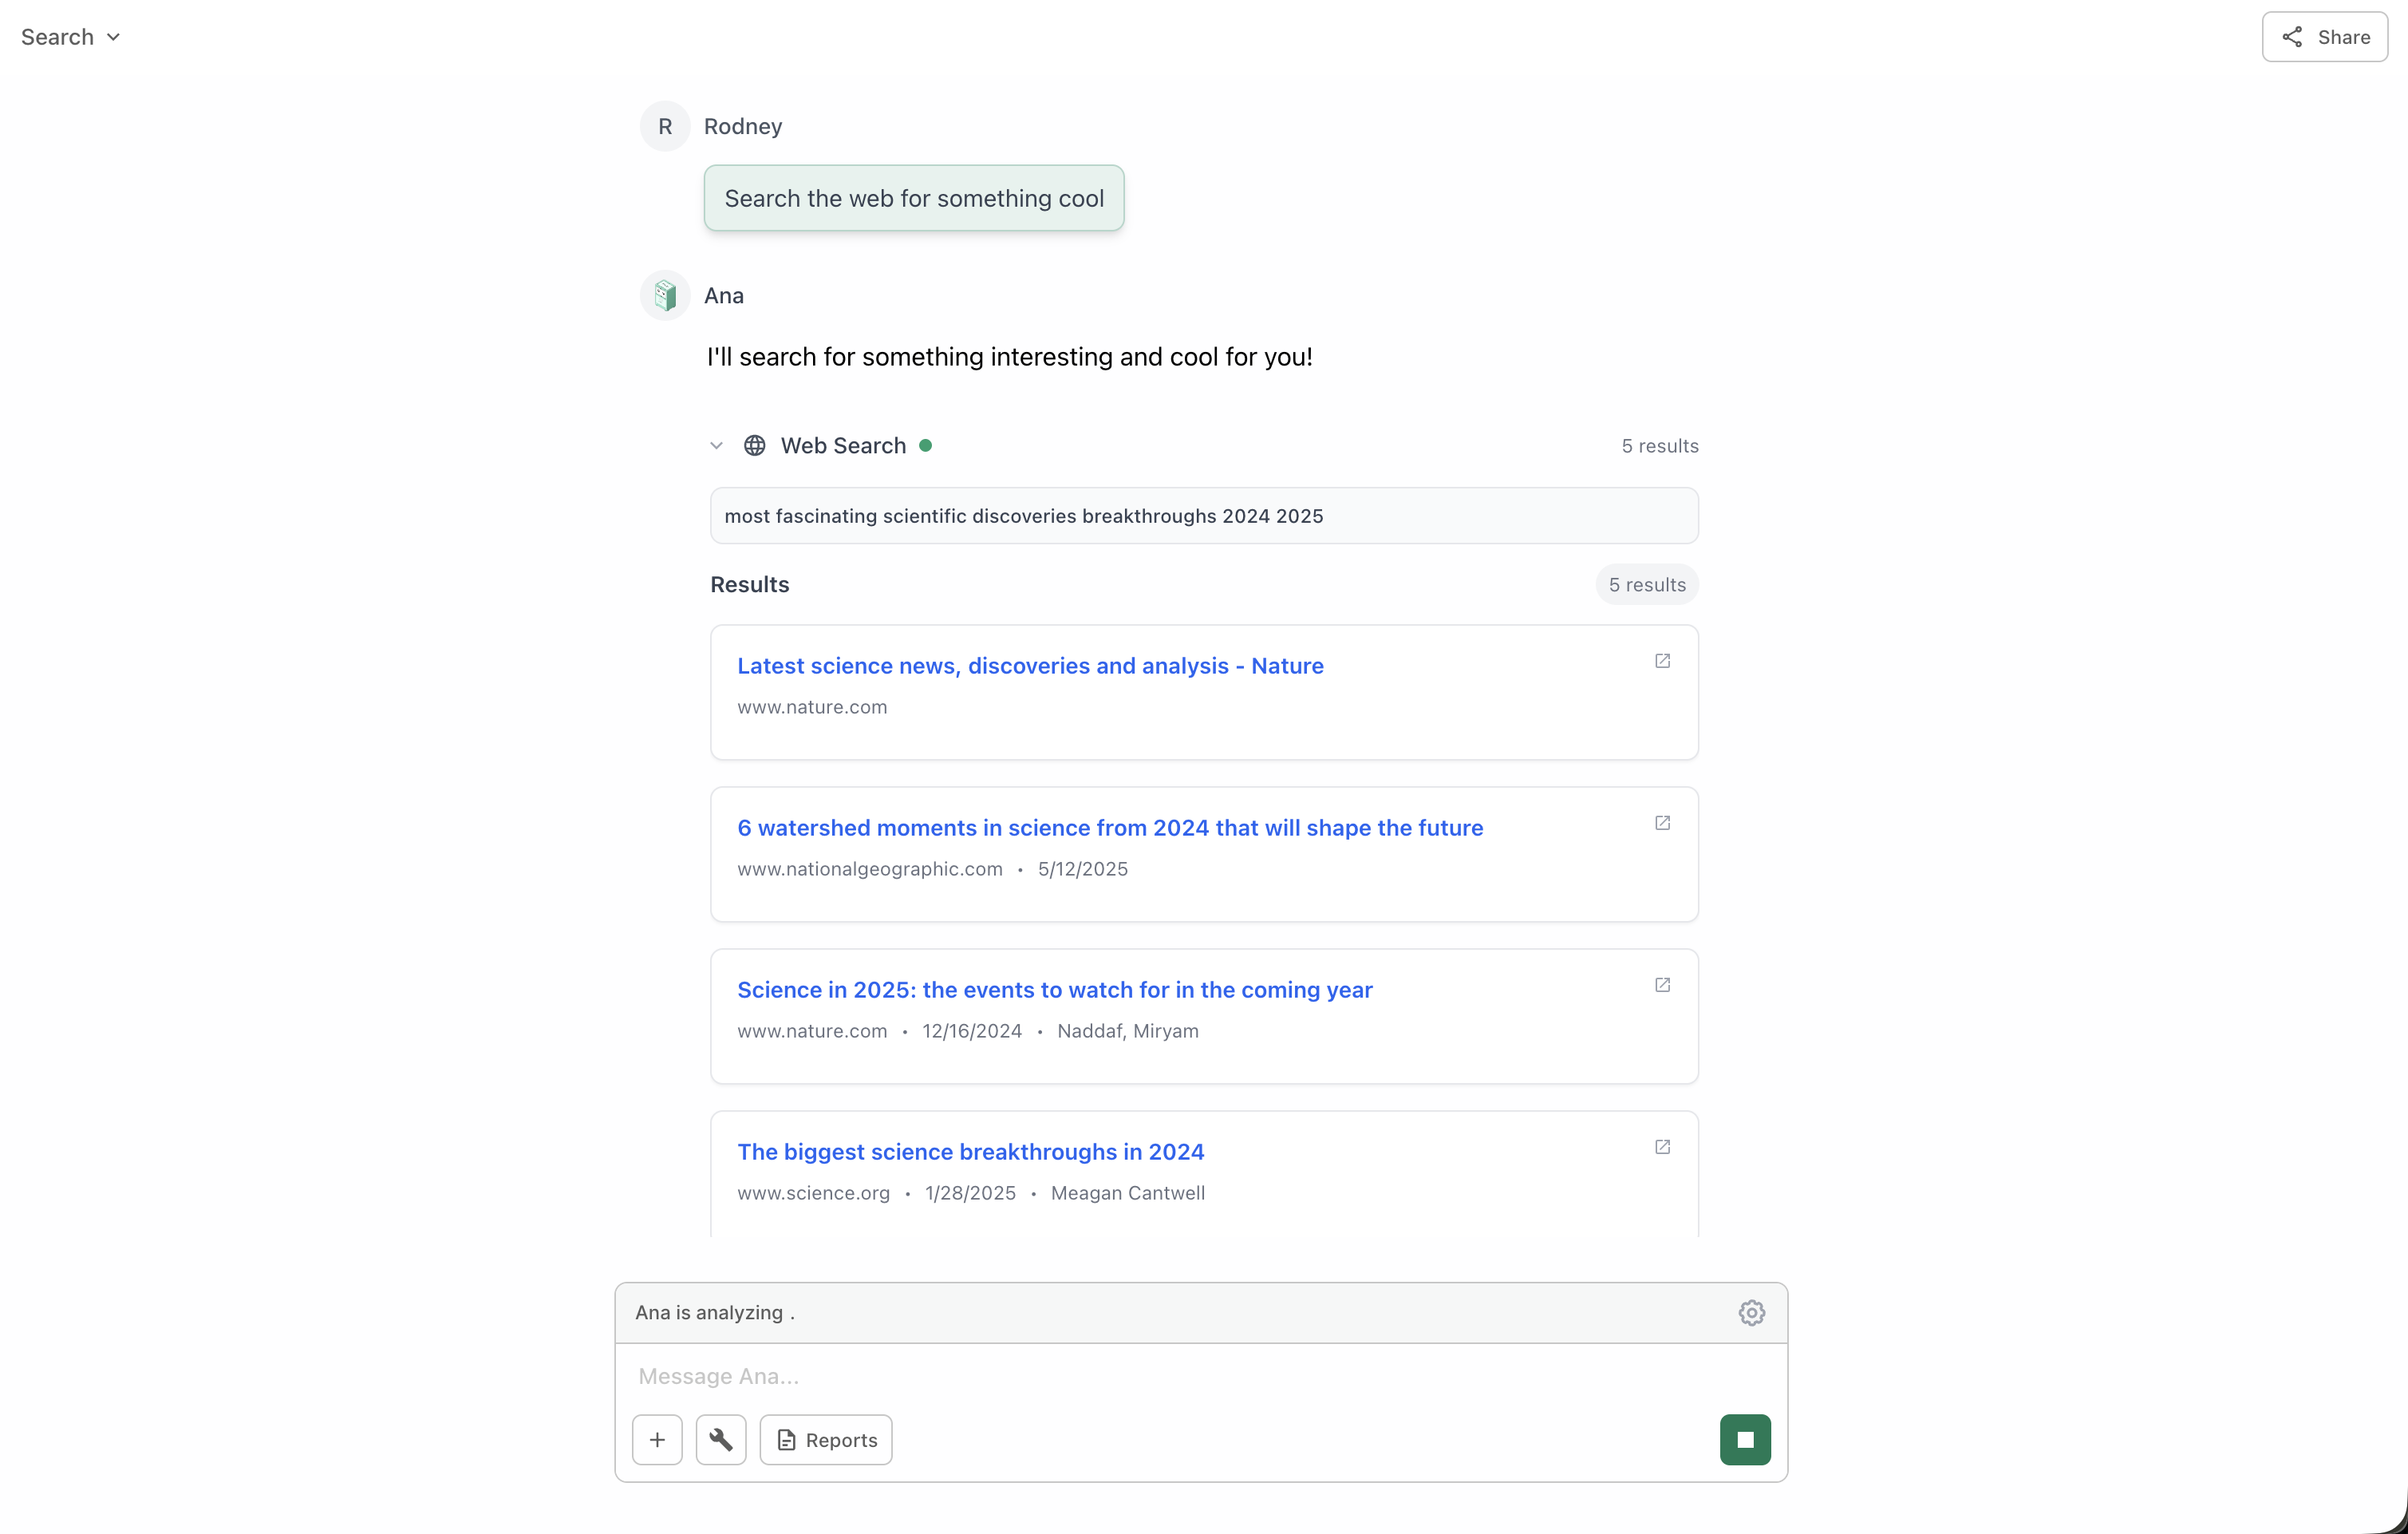Screen dimensions: 2408x1534
Task: Stop Ana's response with the green stop button
Action: [1744, 1439]
